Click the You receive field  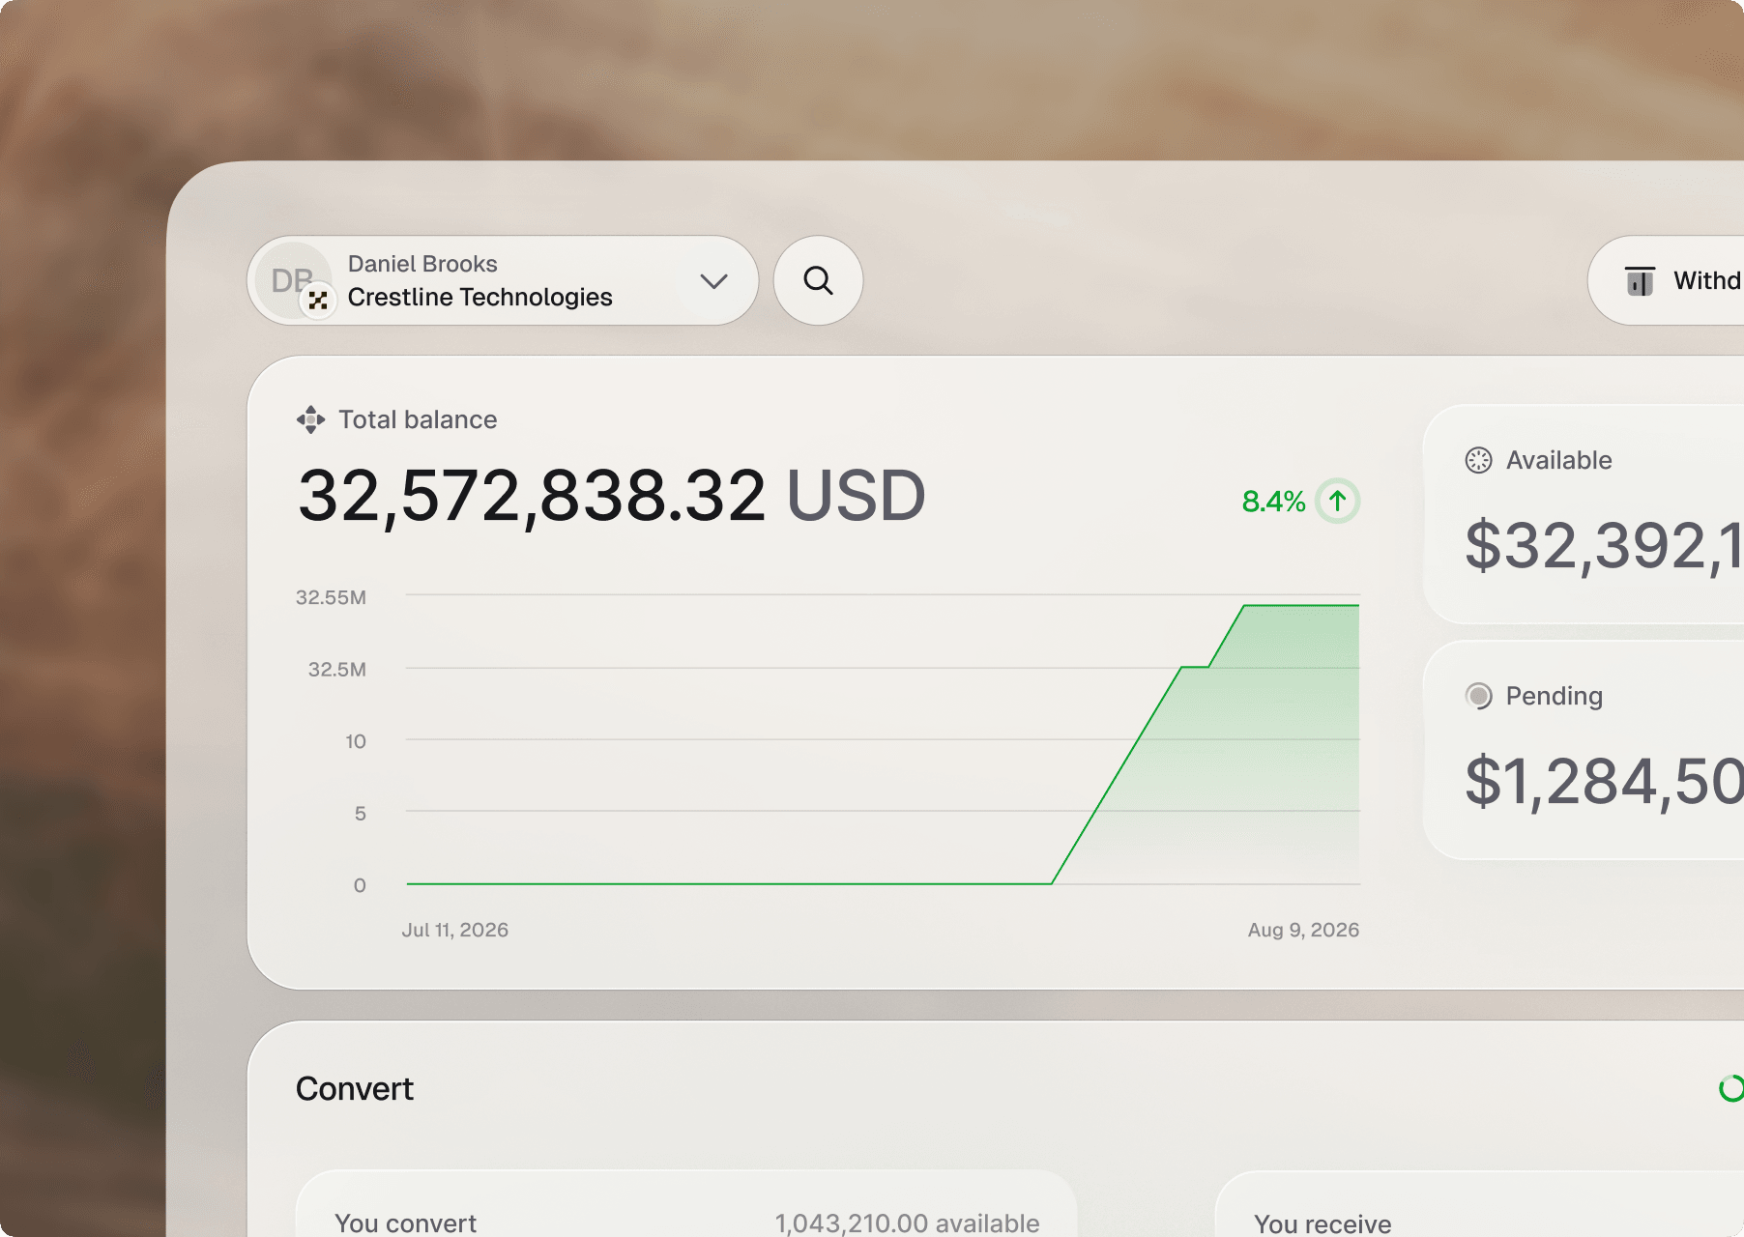tap(1479, 1204)
